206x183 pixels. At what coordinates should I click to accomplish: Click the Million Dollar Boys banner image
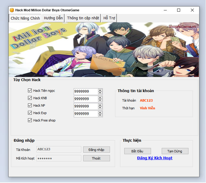tap(104, 50)
